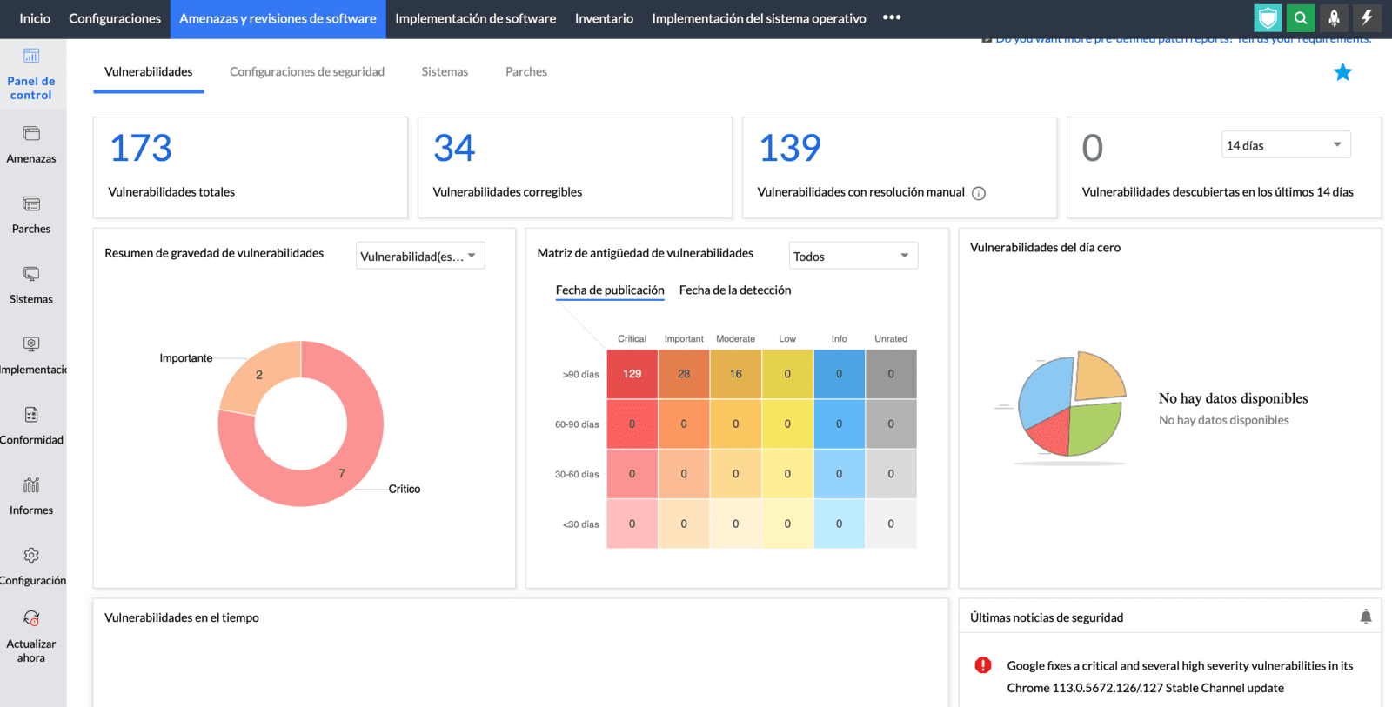Click the 34 fixable vulnerabilities count

click(x=454, y=148)
